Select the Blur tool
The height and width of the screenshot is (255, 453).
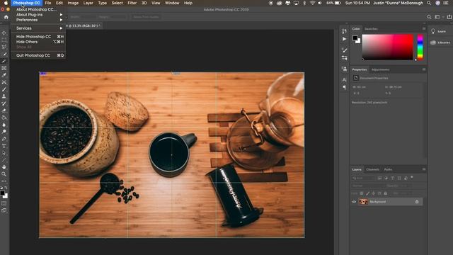point(4,125)
